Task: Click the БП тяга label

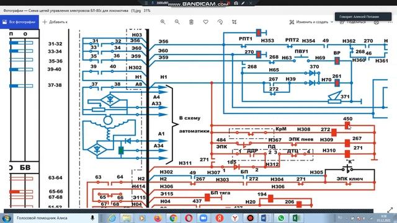Action: click(x=220, y=193)
